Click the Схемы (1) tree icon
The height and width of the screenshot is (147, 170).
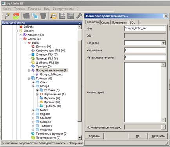click(x=25, y=39)
